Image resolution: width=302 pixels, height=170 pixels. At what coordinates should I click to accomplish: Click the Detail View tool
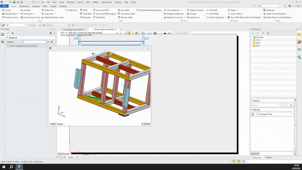[48, 10]
